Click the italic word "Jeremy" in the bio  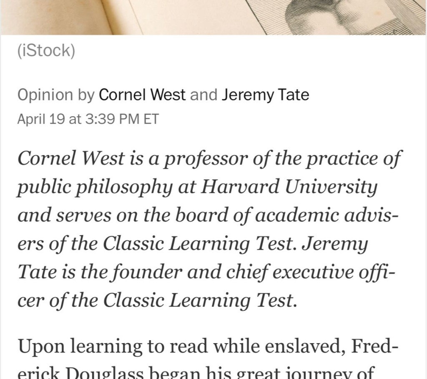click(x=336, y=244)
